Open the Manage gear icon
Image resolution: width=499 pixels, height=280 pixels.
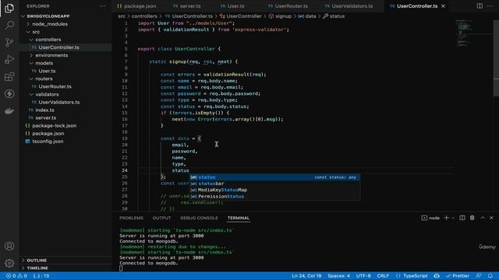(x=9, y=263)
